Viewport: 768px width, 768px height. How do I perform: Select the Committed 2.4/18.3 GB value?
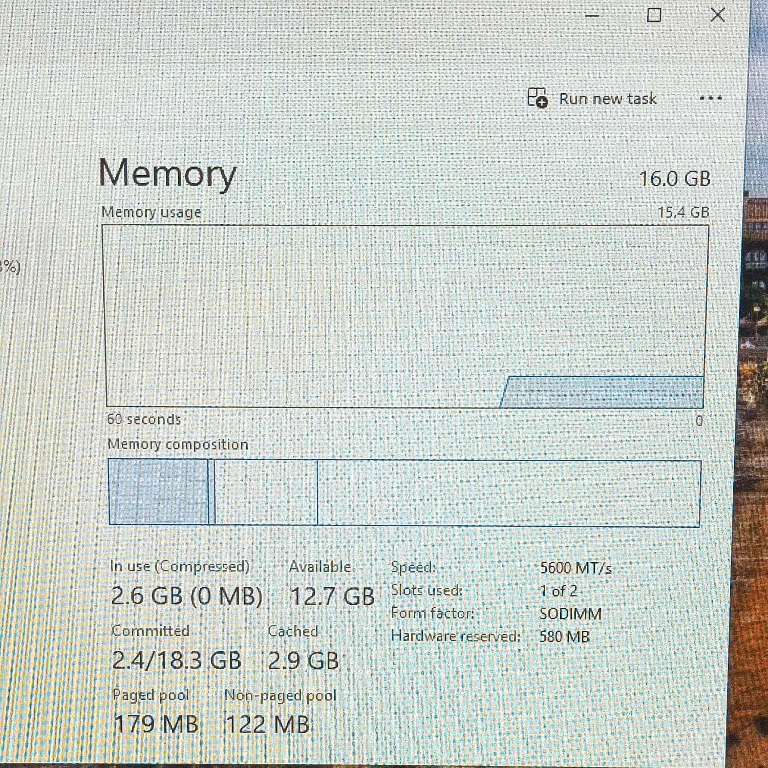point(177,660)
